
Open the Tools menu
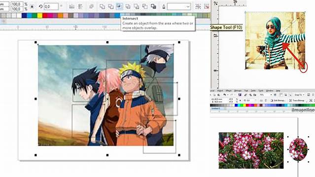click(x=261, y=90)
